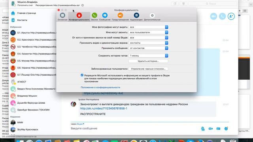Open the youtu.be link in chat
The width and height of the screenshot is (253, 142).
104,93
